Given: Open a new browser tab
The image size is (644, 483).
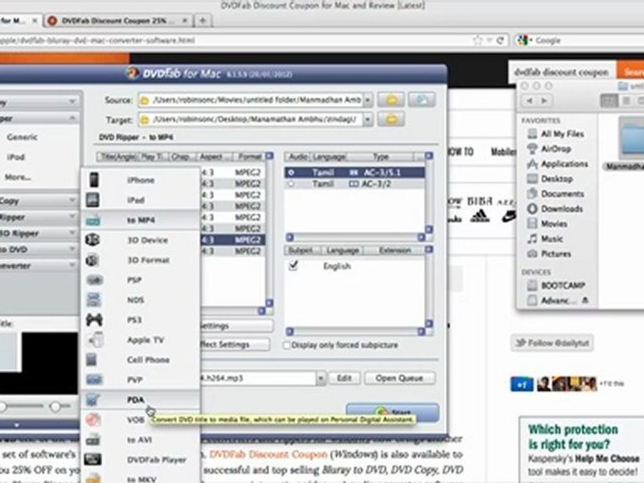Looking at the screenshot, I should 203,21.
